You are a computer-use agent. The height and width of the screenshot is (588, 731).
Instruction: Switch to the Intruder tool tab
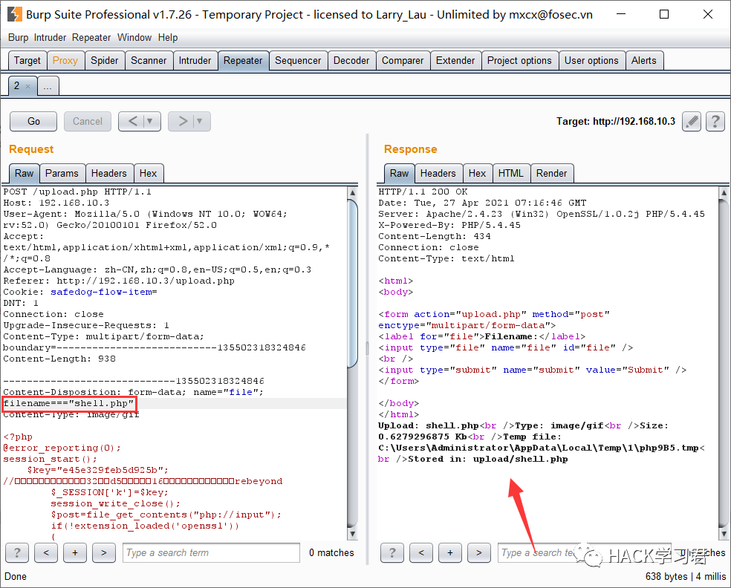[x=195, y=61]
